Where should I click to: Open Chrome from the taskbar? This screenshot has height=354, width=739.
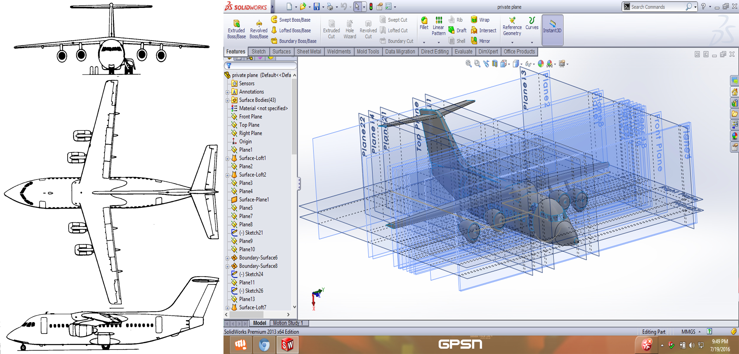(264, 345)
